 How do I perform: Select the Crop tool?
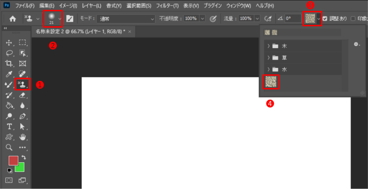9,64
